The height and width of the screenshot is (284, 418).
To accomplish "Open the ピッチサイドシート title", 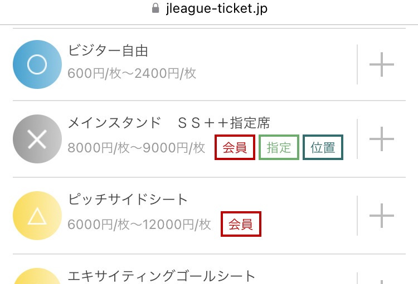I will point(128,200).
